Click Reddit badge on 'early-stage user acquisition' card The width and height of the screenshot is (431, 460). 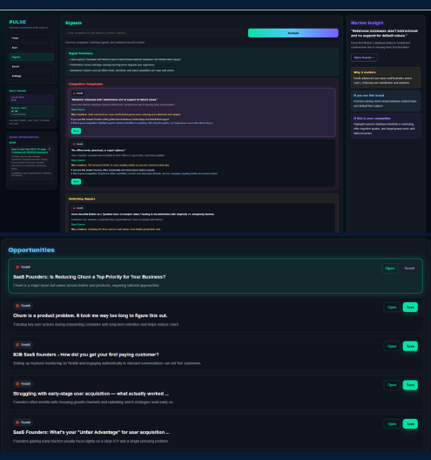point(24,383)
